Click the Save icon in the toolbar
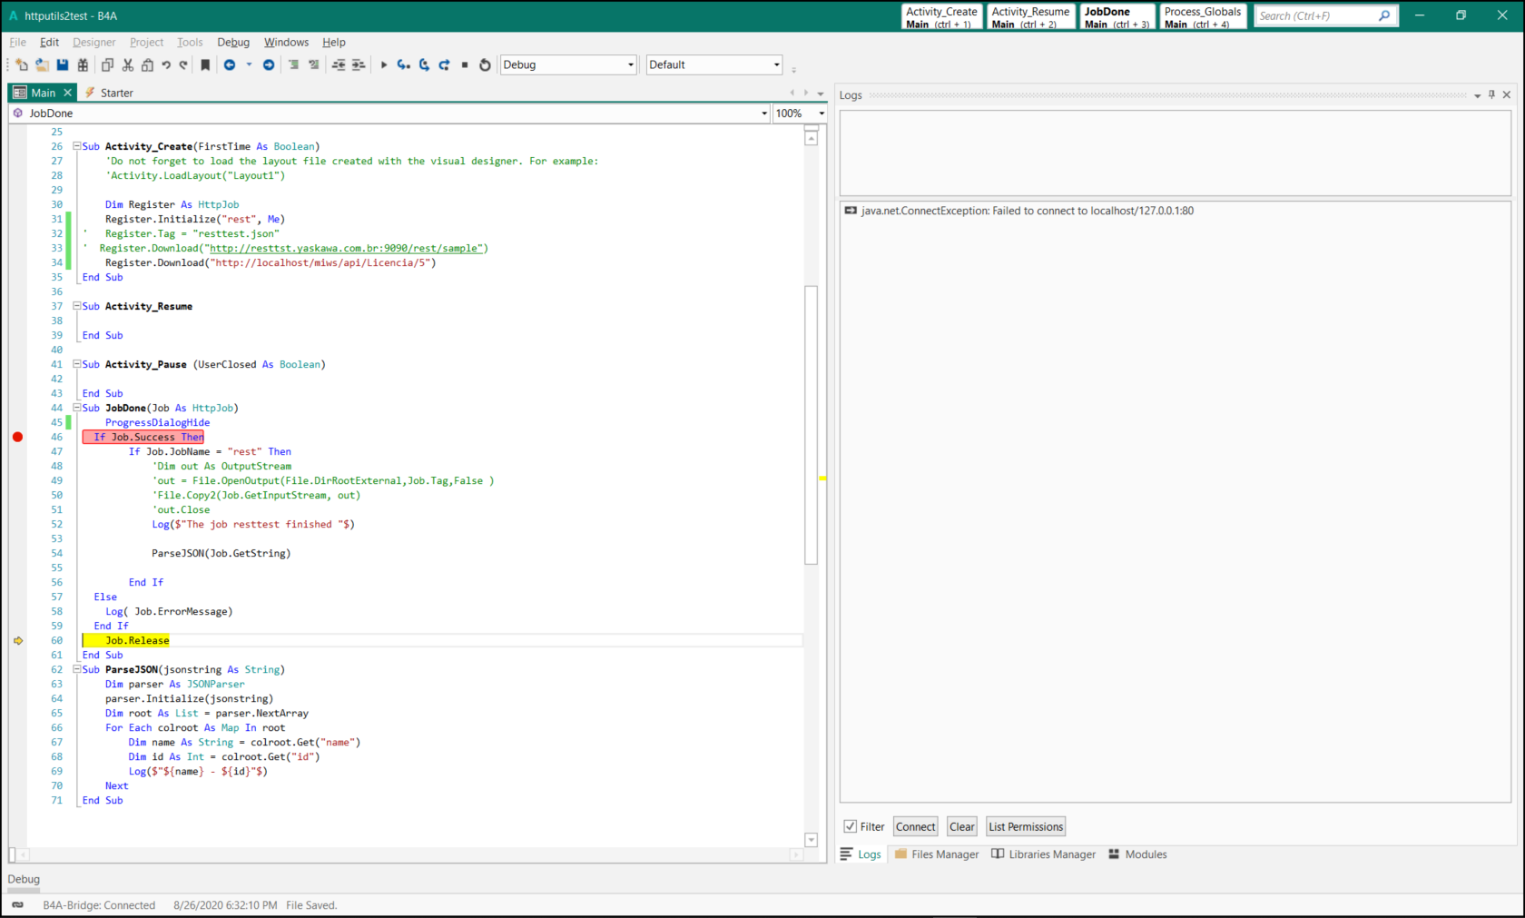 click(x=63, y=64)
